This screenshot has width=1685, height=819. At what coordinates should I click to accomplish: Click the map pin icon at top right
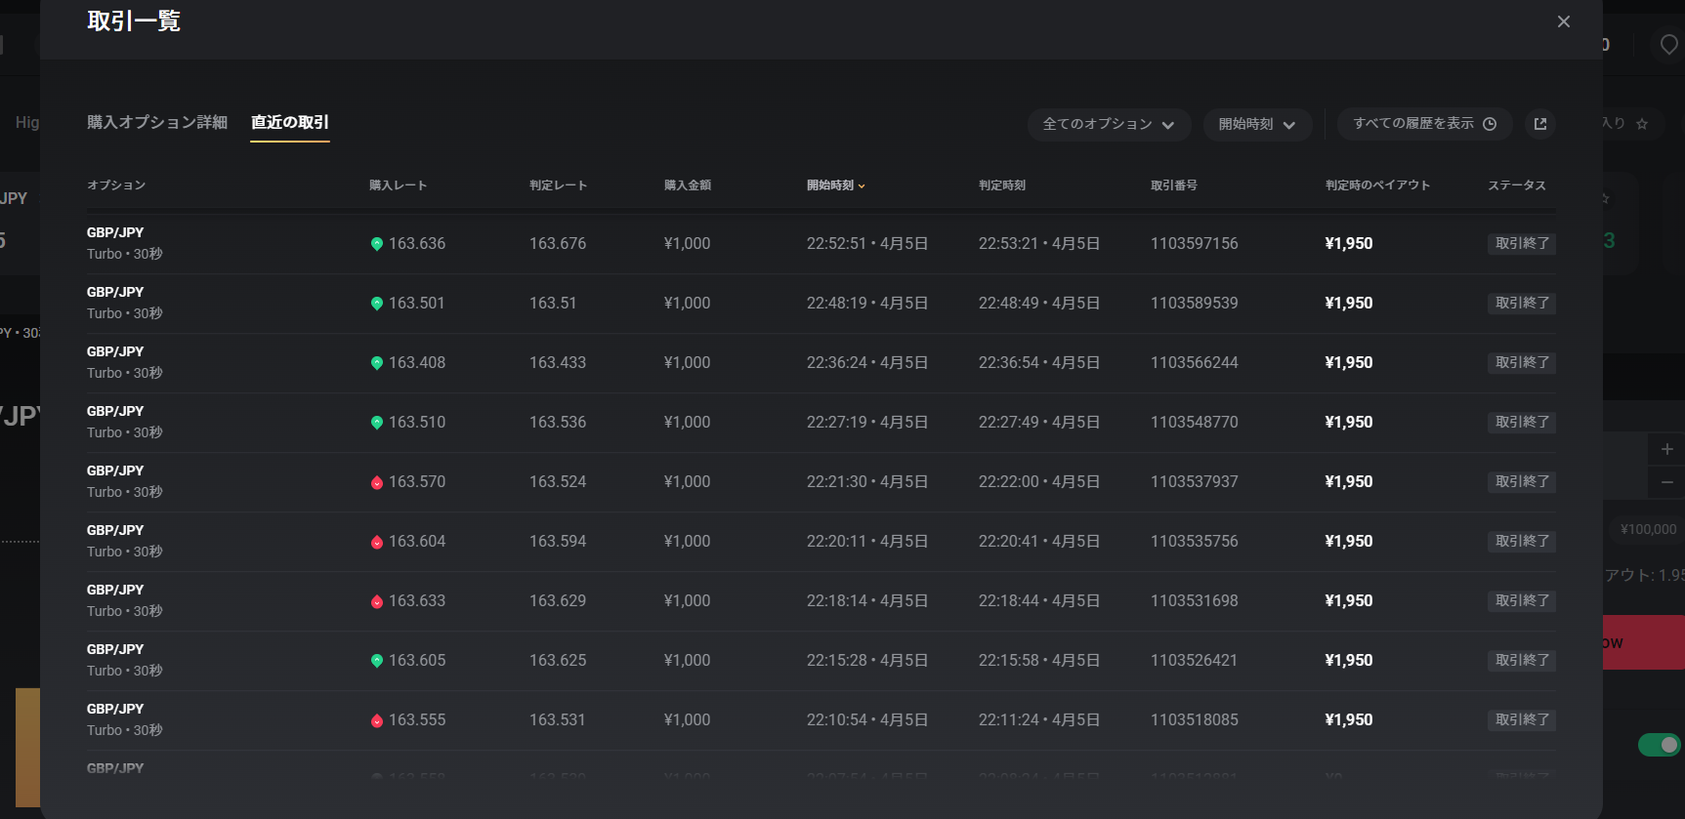(x=1668, y=44)
